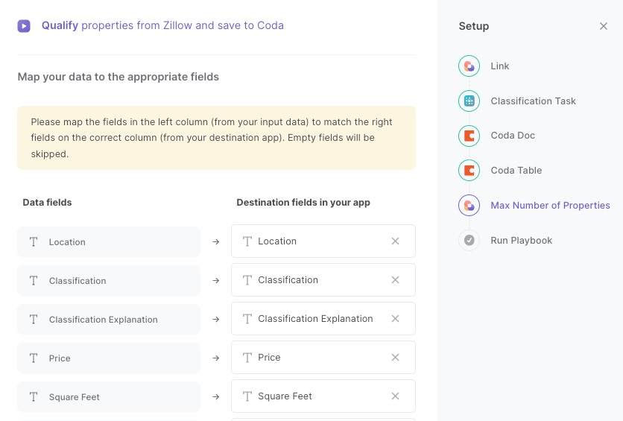Open the Price destination field dropdown
The image size is (623, 421).
click(323, 358)
